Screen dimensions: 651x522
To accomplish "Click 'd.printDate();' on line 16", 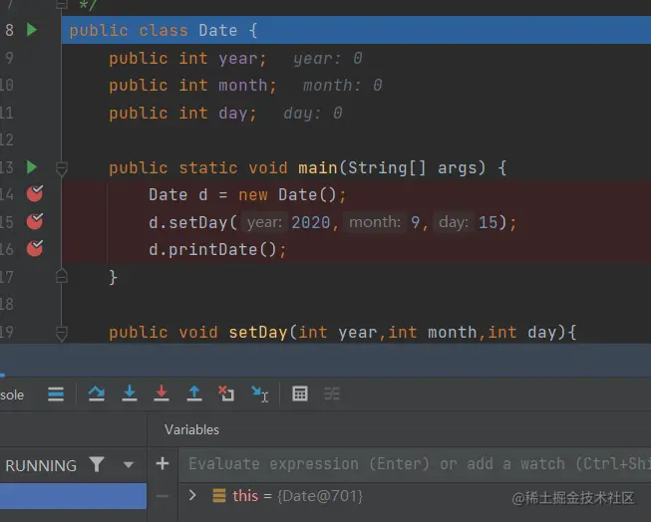I will (217, 249).
